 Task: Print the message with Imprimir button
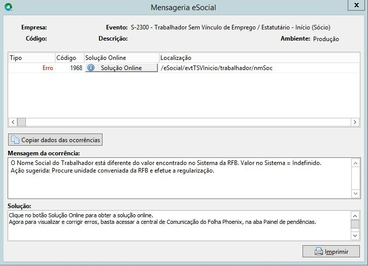click(331, 251)
